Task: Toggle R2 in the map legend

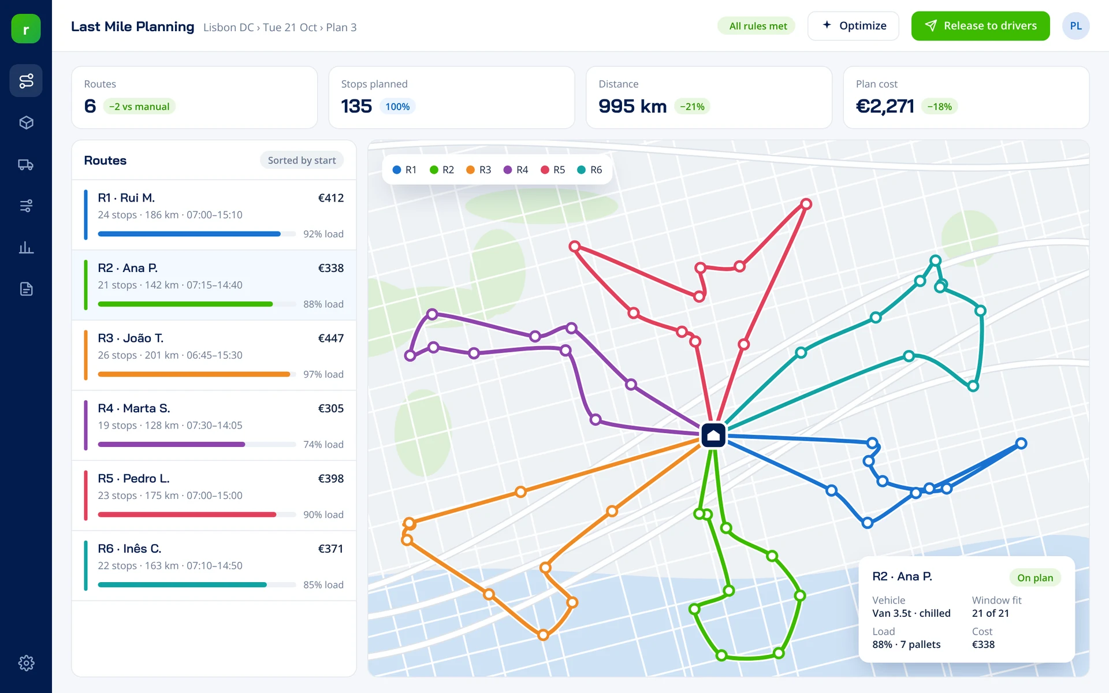Action: click(442, 170)
